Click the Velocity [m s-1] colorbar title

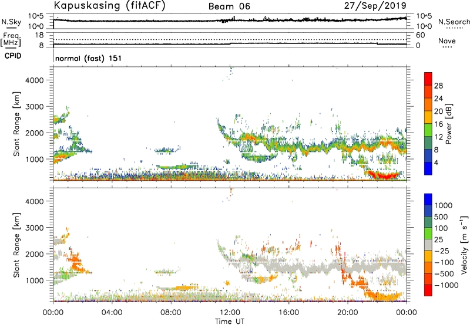(464, 245)
